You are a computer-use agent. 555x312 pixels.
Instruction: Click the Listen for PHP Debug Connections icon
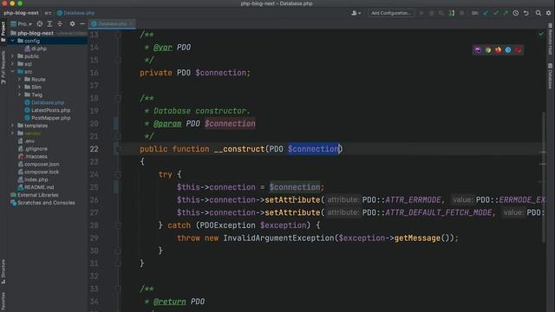(452, 13)
